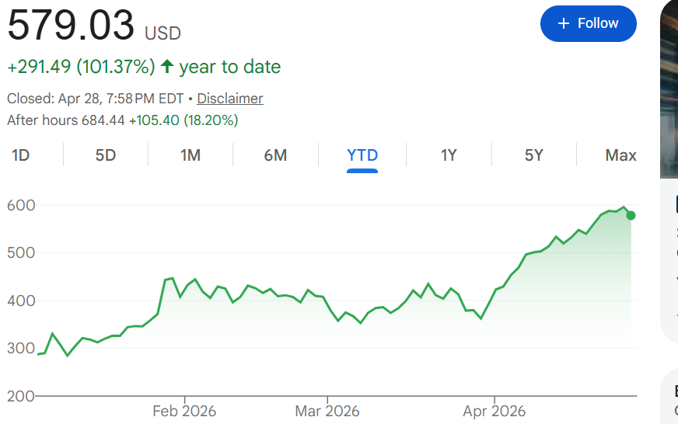View the 1Y chart range
This screenshot has width=678, height=424.
(x=449, y=155)
